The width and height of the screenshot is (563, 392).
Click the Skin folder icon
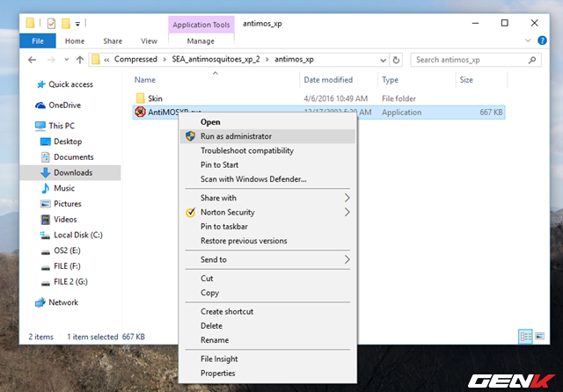click(140, 98)
